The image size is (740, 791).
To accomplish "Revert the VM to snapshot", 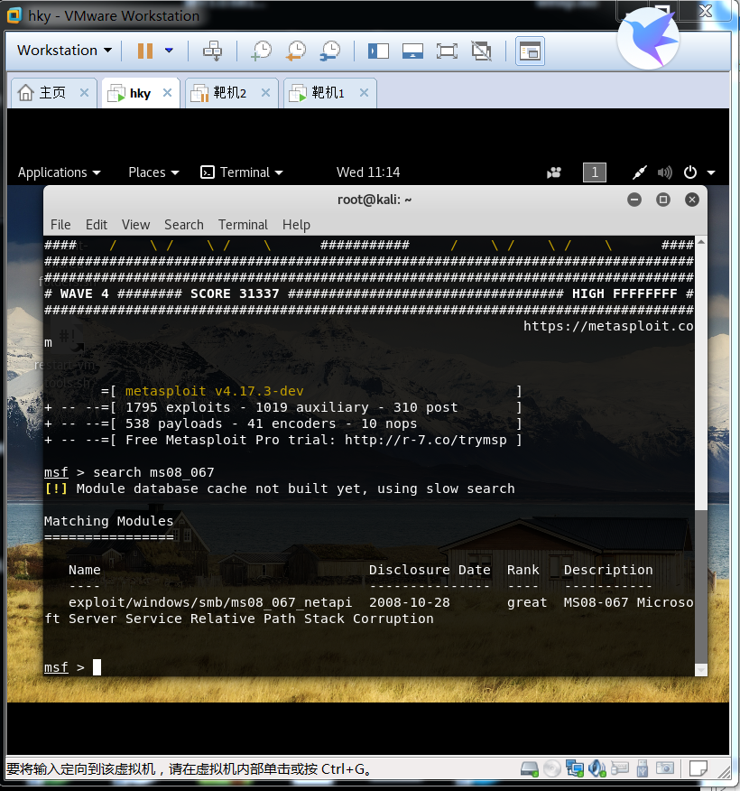I will (296, 51).
